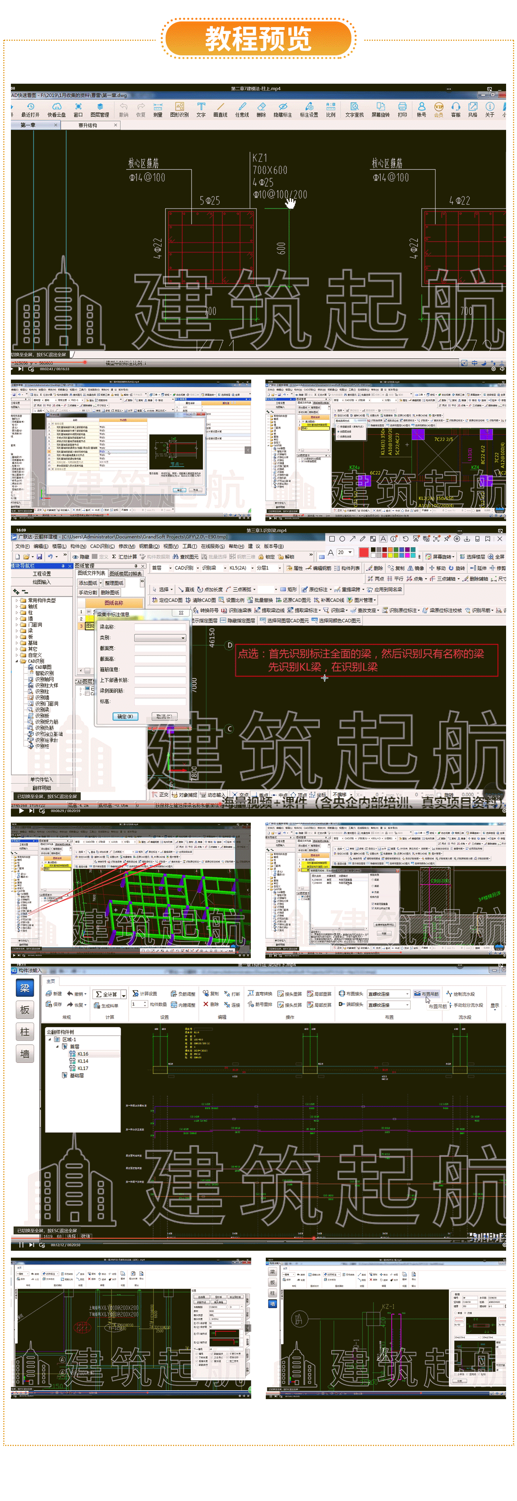517x1501 pixels.
Task: Select the 图形识别 tool
Action: tap(179, 110)
